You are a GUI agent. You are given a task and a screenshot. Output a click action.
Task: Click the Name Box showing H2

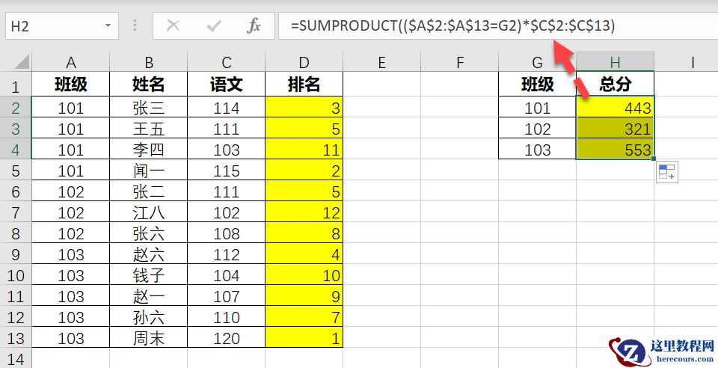click(52, 26)
